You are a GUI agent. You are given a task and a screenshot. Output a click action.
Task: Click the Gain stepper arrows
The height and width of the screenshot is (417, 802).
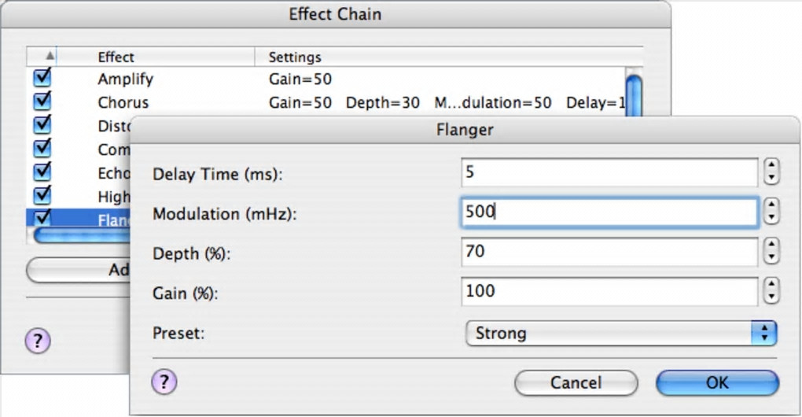click(771, 291)
